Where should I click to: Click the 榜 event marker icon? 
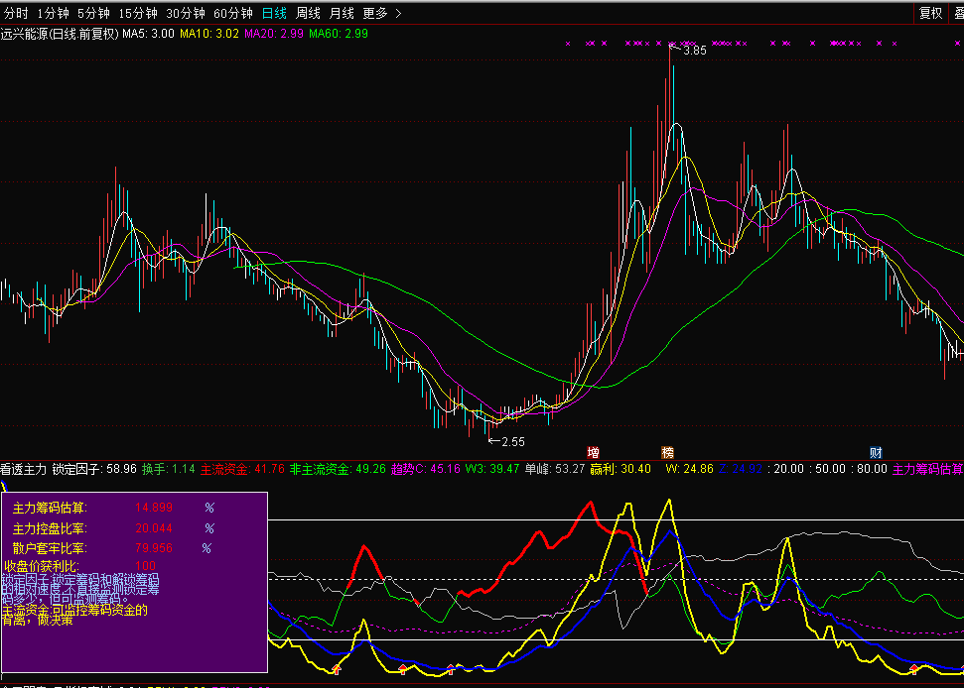pos(668,453)
